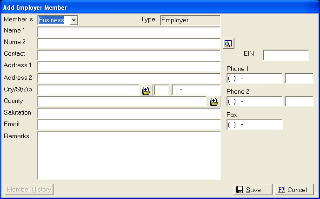Screen dimensions: 320x199
Task: Focus the Fax number field
Action: 254,125
